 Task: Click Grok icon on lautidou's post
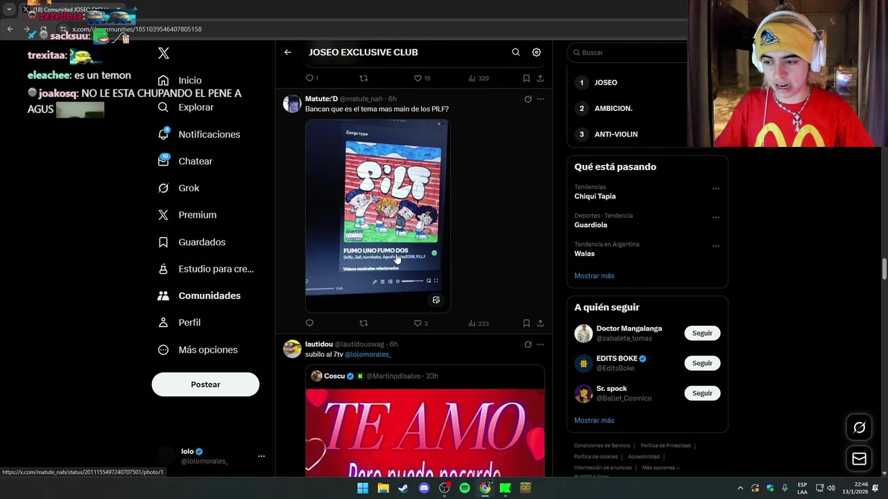coord(528,344)
